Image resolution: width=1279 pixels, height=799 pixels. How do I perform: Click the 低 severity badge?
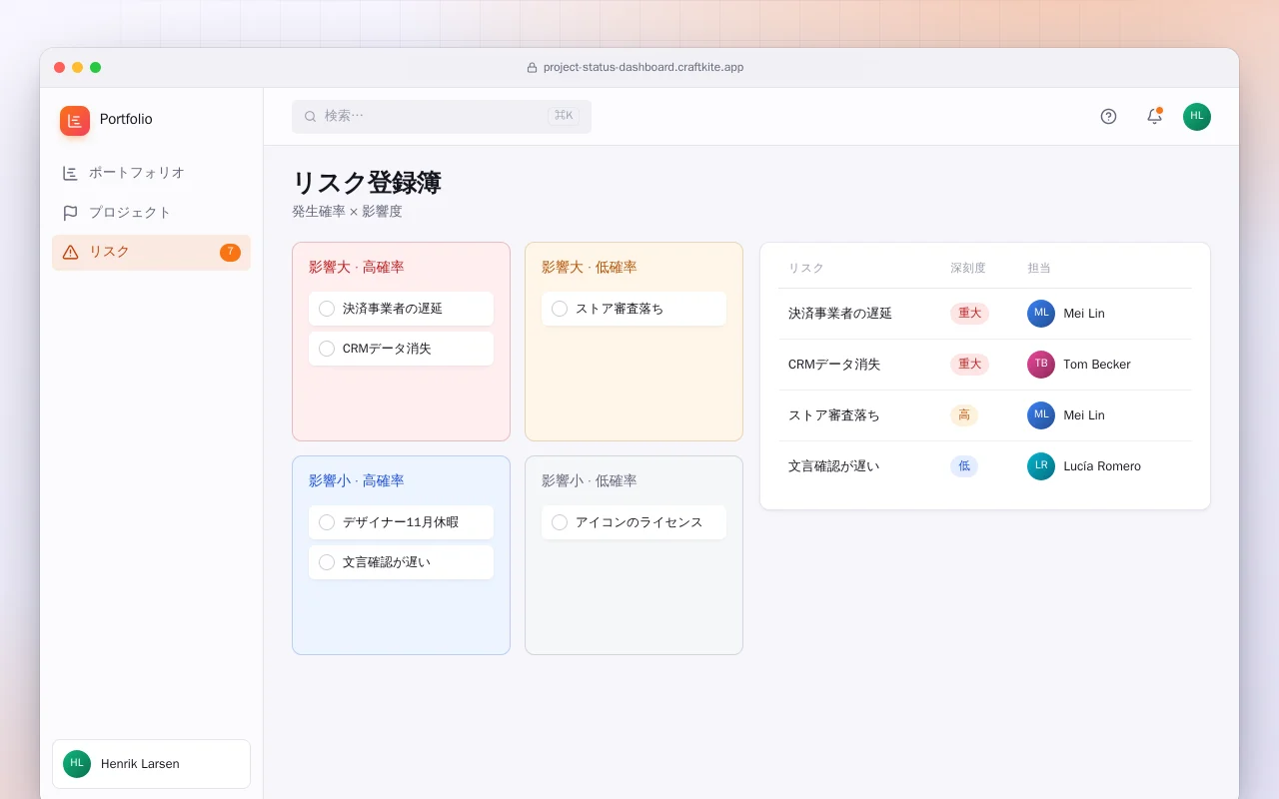[964, 466]
